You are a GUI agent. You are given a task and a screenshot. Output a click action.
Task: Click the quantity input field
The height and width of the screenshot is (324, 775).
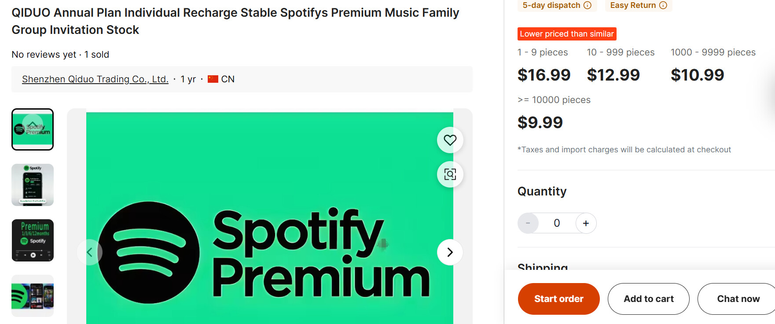(x=557, y=223)
